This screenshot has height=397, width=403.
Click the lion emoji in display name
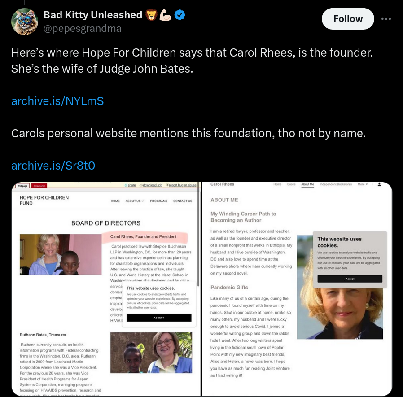pos(151,15)
